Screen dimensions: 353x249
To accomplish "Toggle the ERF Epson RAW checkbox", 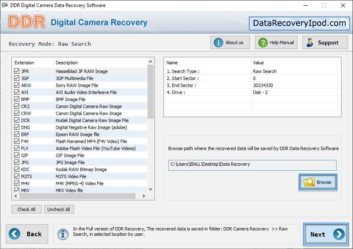I will (x=16, y=134).
